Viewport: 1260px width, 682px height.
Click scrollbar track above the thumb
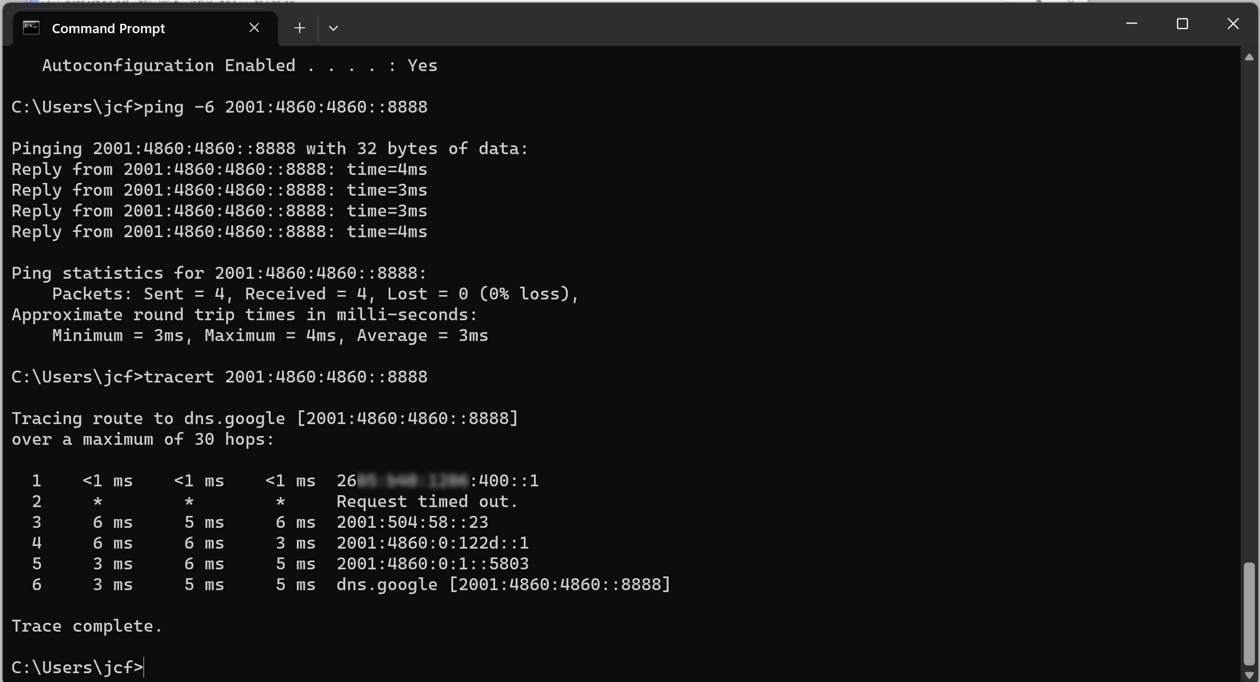(x=1249, y=313)
